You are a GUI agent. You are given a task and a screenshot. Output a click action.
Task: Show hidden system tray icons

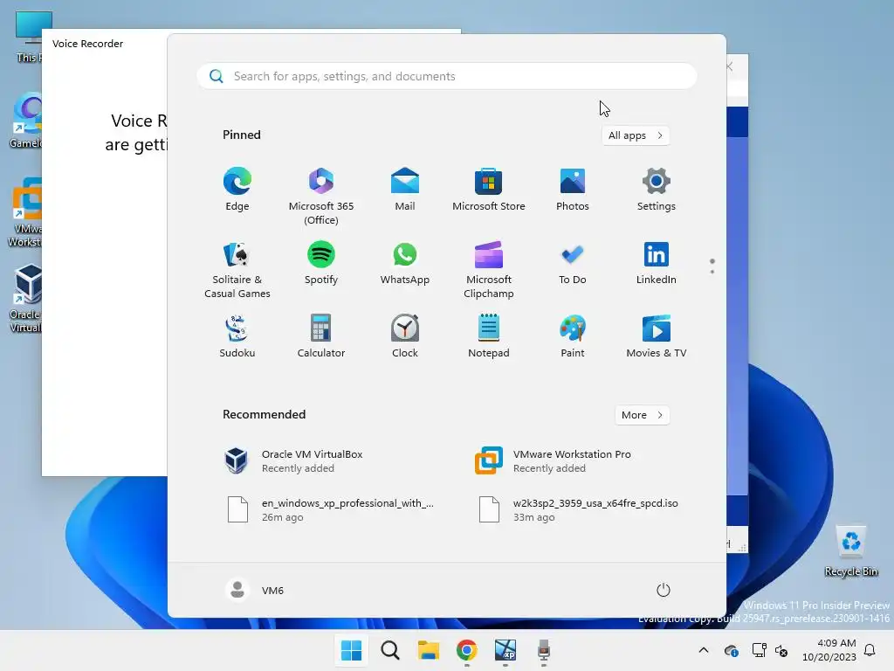(704, 650)
